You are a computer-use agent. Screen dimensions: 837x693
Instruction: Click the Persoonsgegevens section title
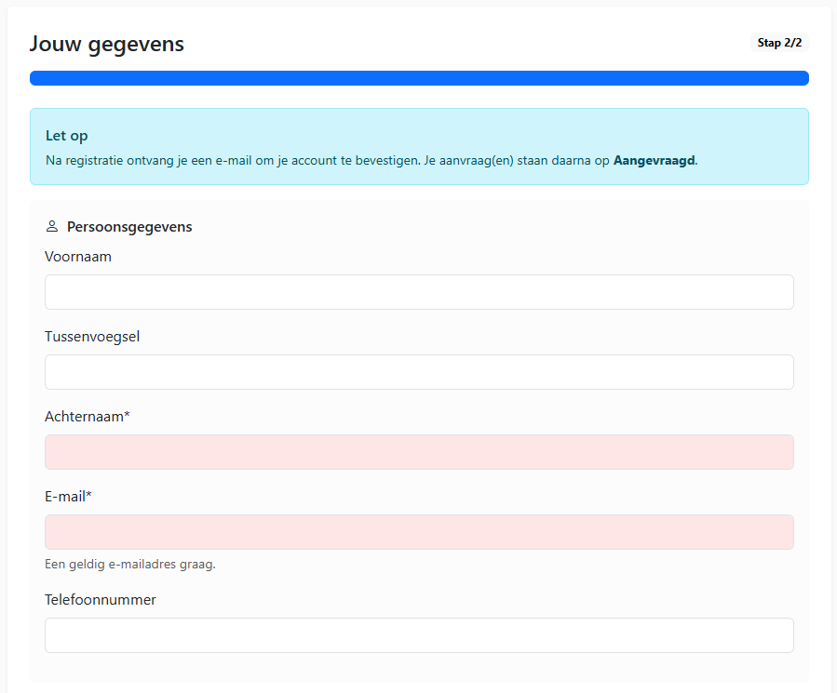(129, 227)
